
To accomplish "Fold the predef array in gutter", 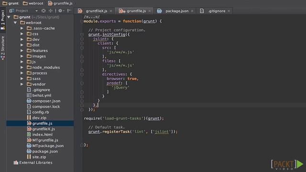I will pyautogui.click(x=82, y=83).
